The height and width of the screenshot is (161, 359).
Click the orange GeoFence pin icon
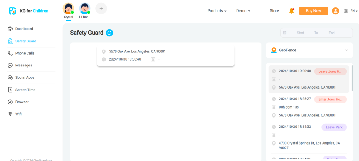pos(273,50)
